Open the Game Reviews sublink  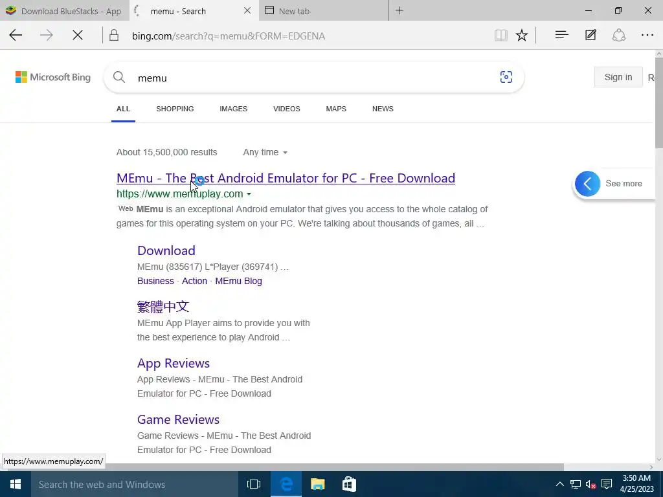[179, 419]
